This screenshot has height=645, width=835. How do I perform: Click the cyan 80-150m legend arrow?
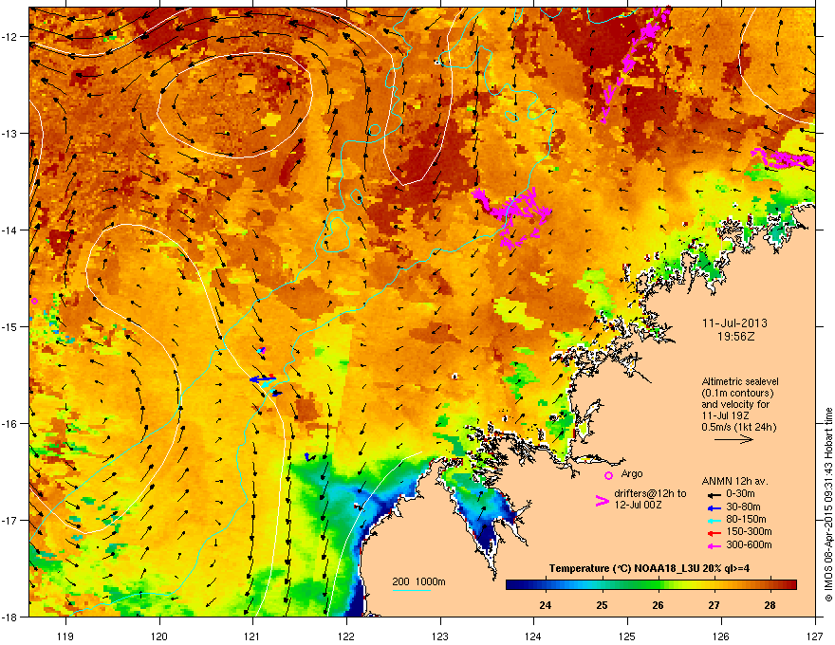[x=713, y=520]
